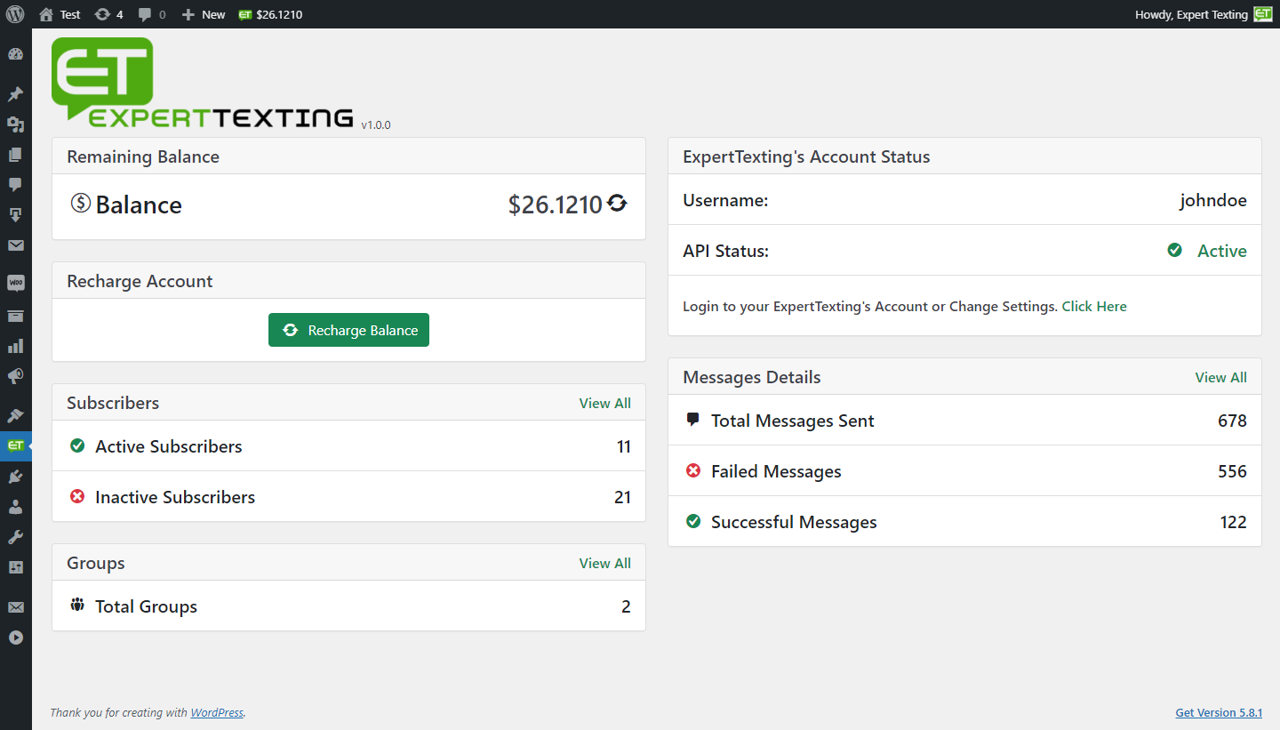1280x730 pixels.
Task: Click the $26.1210 balance in admin bar
Action: (270, 14)
